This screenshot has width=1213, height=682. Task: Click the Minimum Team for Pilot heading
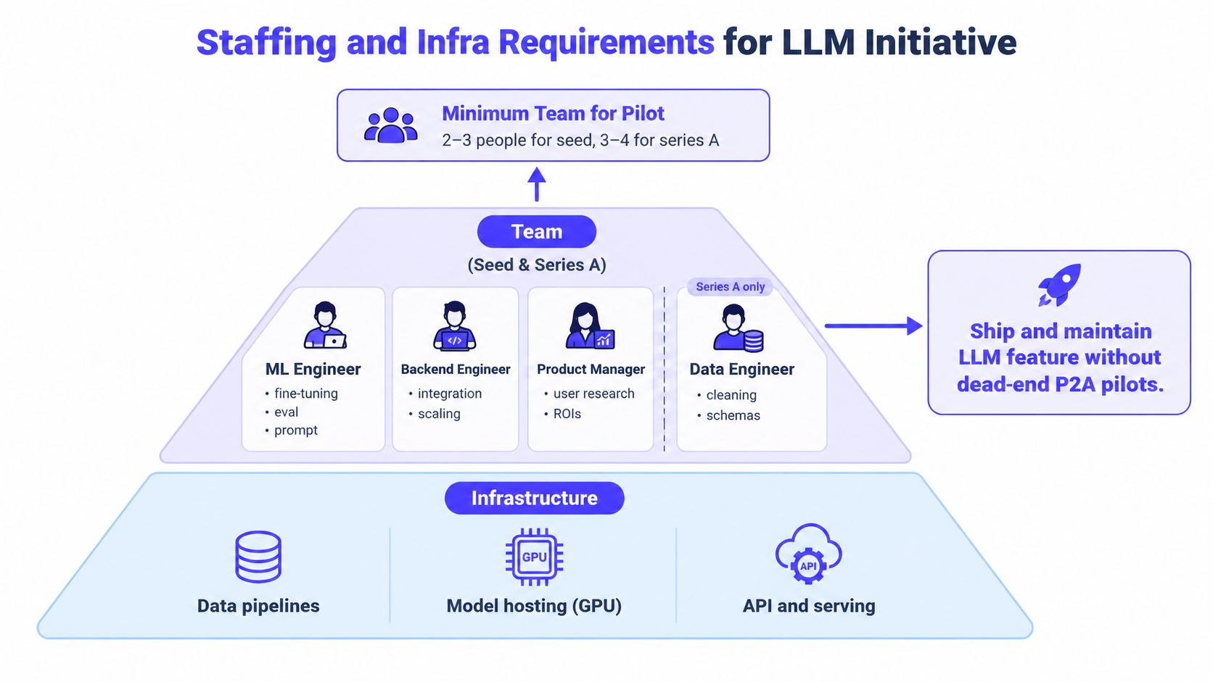(x=553, y=114)
